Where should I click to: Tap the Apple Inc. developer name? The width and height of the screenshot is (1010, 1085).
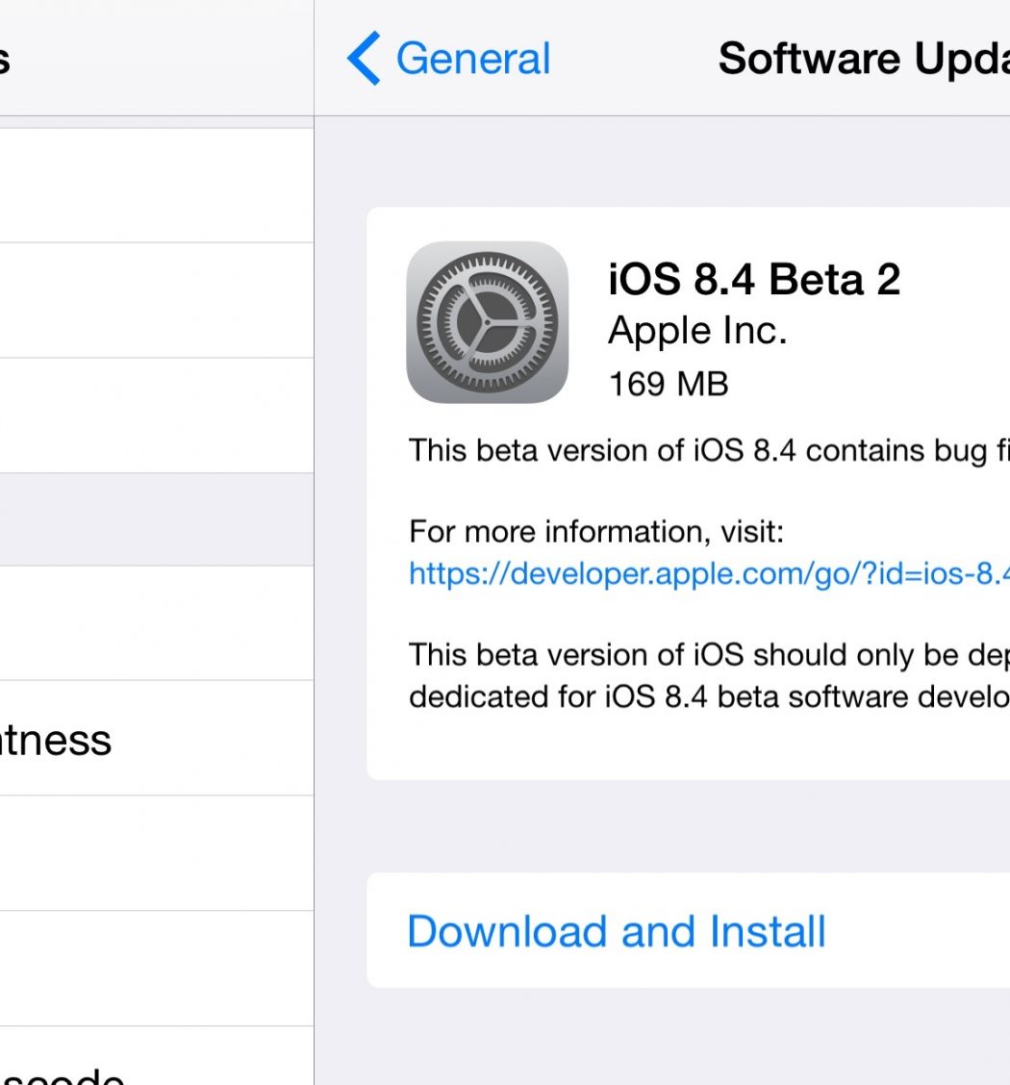(697, 331)
